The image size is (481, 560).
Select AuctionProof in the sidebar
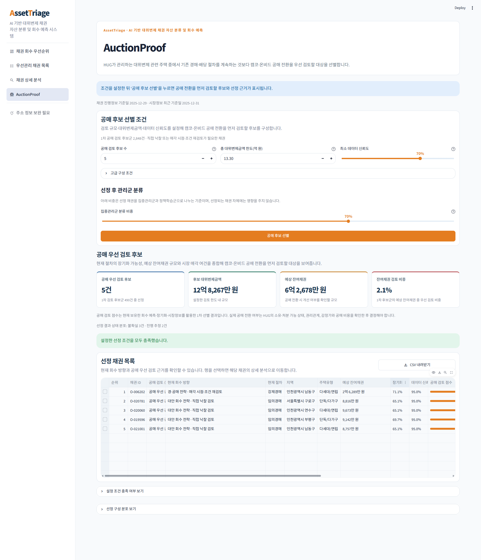click(x=38, y=95)
